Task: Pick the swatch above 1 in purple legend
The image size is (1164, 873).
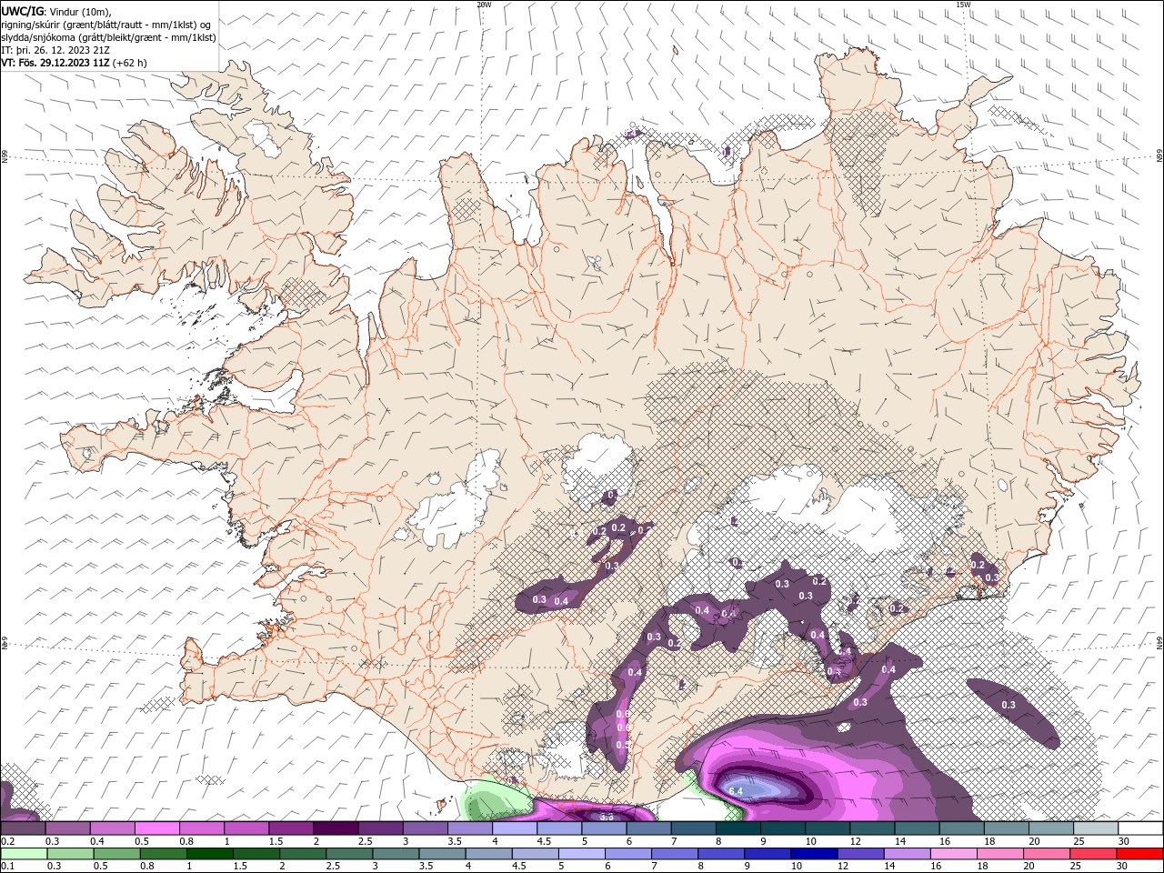Action: click(246, 828)
